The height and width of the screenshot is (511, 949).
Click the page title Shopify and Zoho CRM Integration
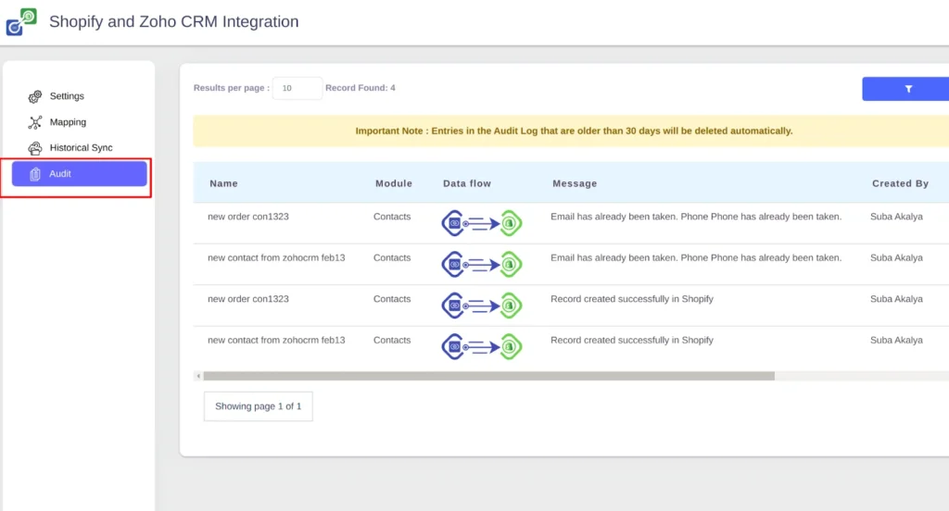coord(173,22)
